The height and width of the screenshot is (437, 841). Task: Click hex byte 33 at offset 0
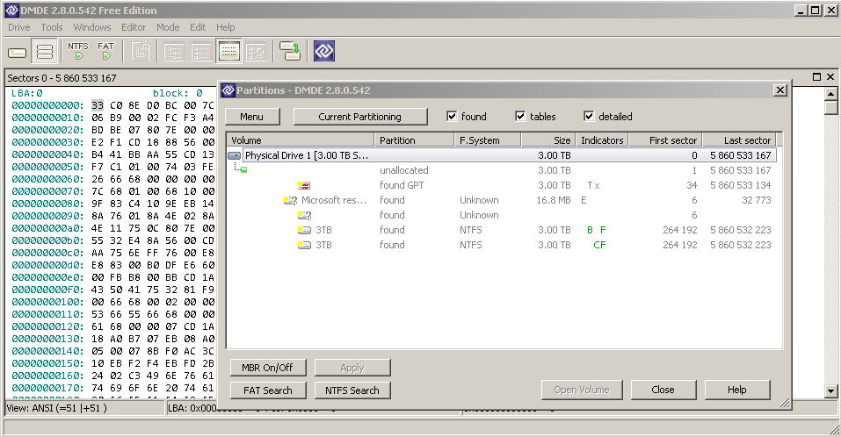tap(97, 105)
